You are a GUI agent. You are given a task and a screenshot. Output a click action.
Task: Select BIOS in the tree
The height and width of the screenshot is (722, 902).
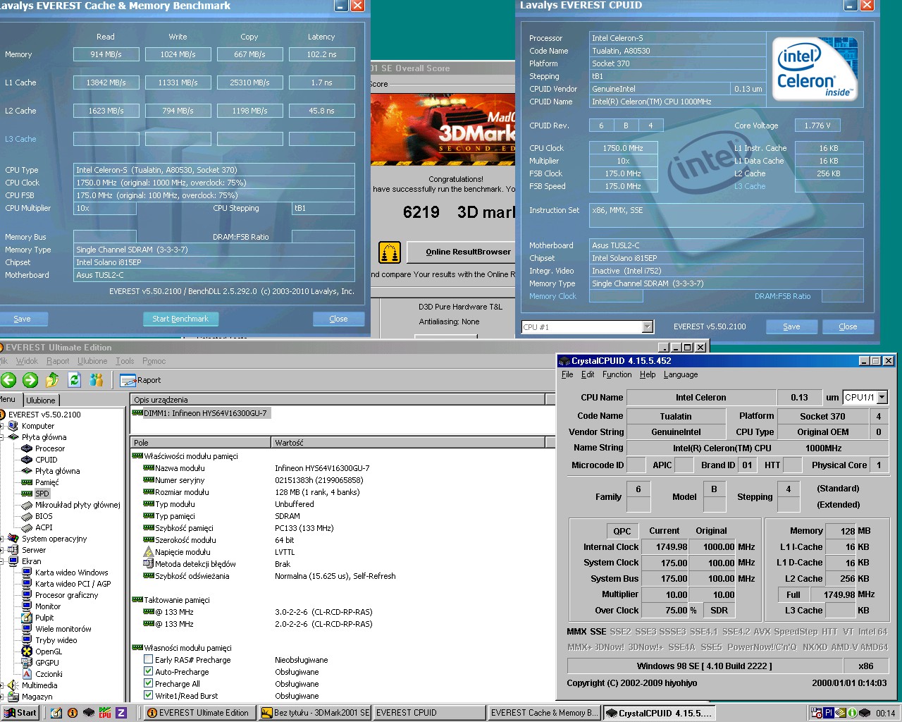pos(44,516)
